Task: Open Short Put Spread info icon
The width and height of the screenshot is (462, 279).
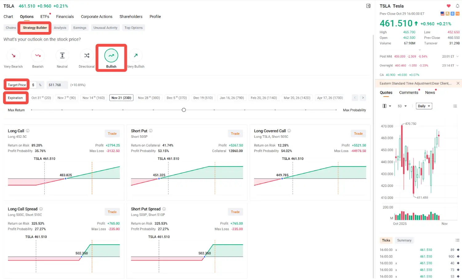Action: pos(164,209)
